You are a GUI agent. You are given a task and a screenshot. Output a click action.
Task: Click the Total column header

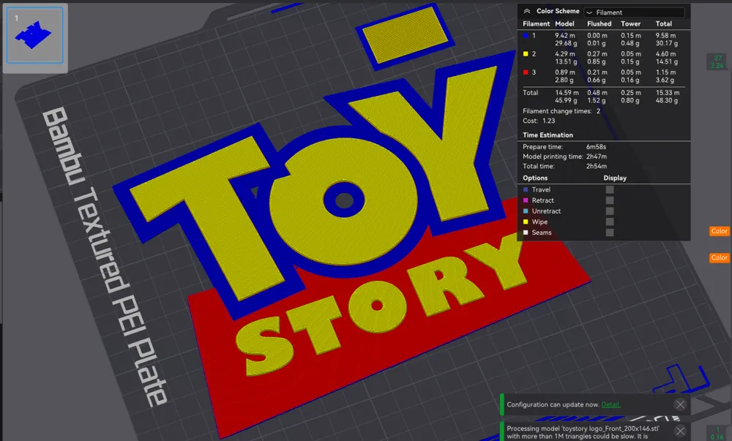pyautogui.click(x=664, y=24)
